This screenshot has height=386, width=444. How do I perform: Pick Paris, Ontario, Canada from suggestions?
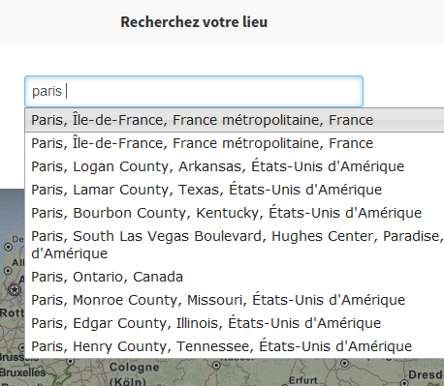point(235,277)
